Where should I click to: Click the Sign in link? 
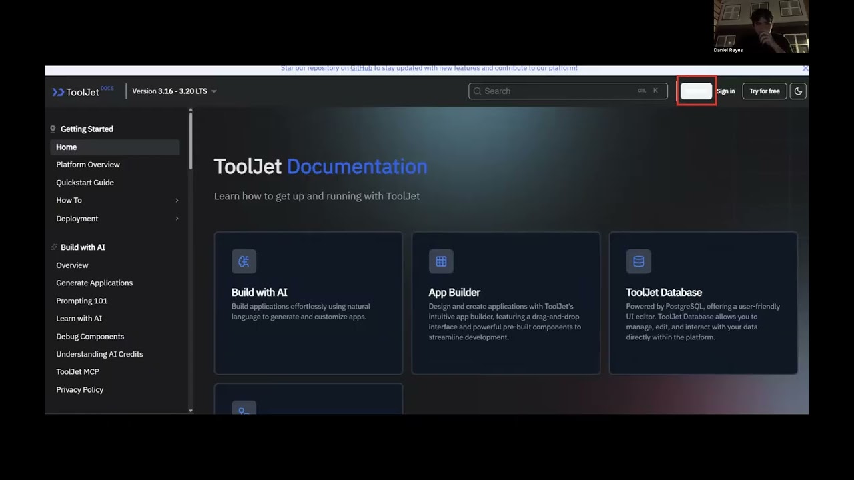pos(725,91)
